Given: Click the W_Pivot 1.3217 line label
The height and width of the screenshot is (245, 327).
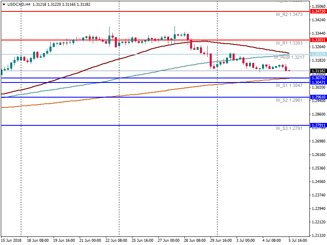Looking at the screenshot, I should pyautogui.click(x=289, y=58).
